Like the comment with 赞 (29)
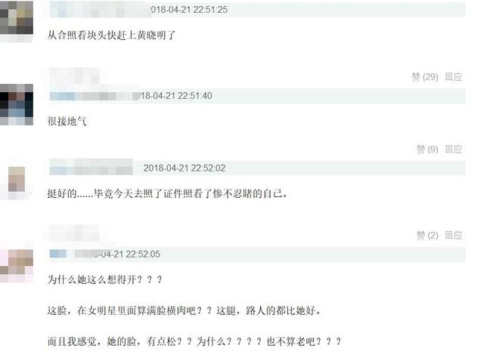The image size is (484, 361). point(425,77)
